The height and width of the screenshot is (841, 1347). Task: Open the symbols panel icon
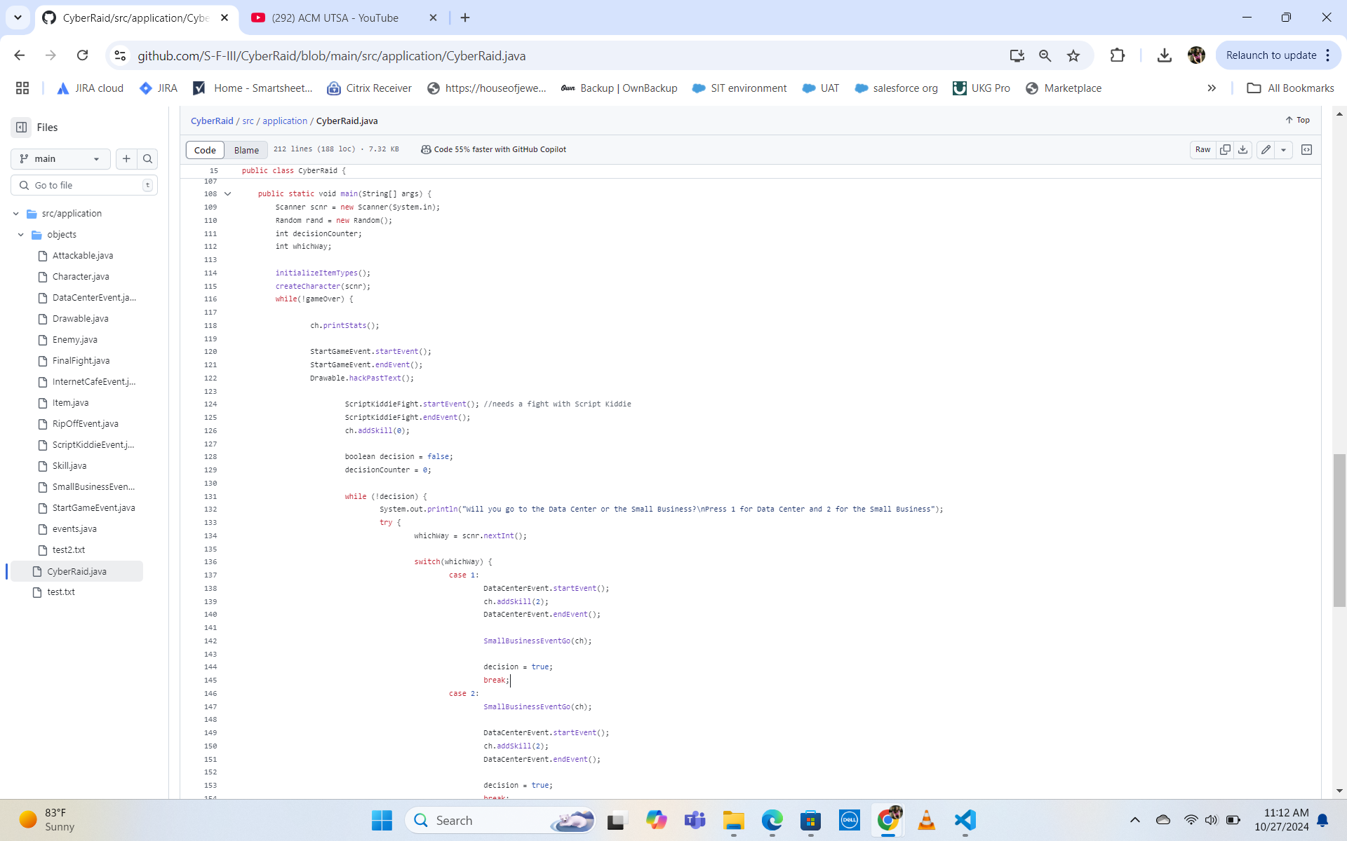1306,149
